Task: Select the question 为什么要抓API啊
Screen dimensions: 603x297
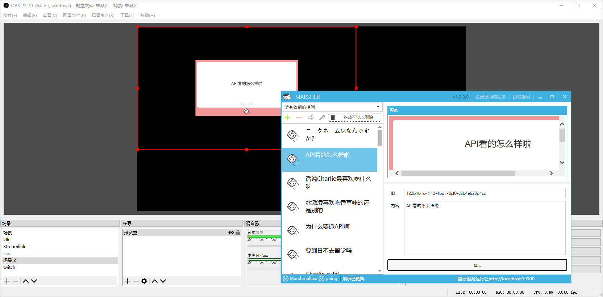Action: click(330, 231)
